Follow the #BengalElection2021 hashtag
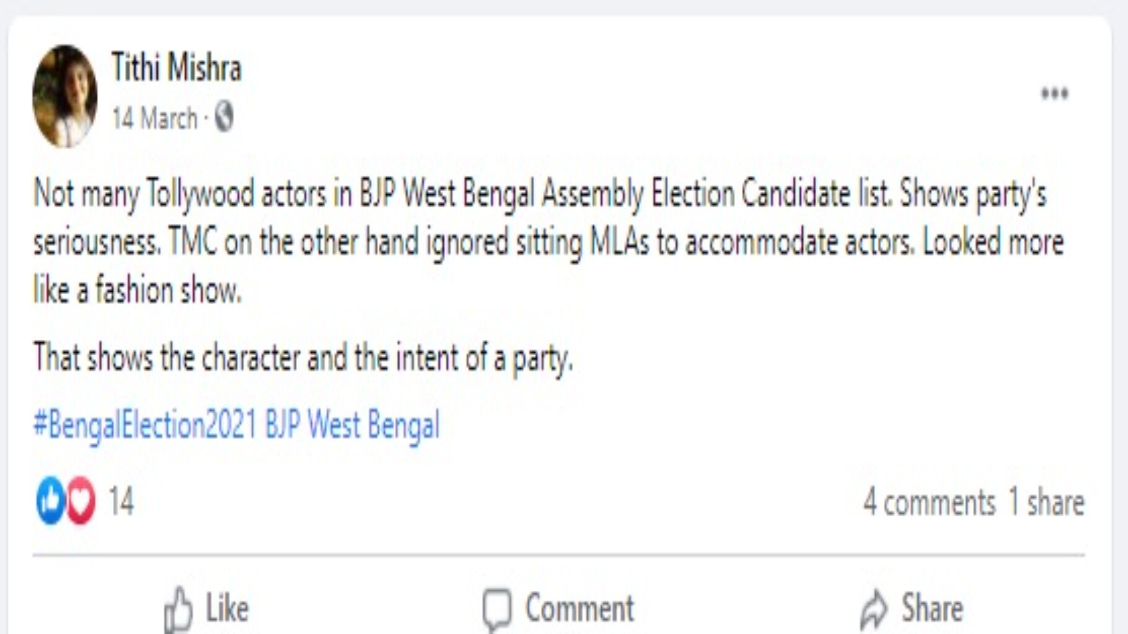 point(145,425)
